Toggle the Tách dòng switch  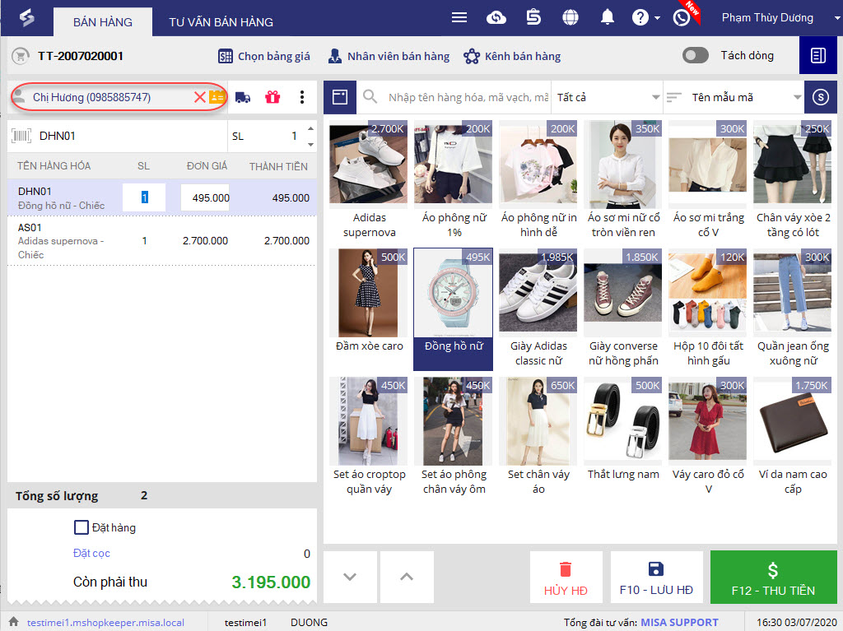696,55
